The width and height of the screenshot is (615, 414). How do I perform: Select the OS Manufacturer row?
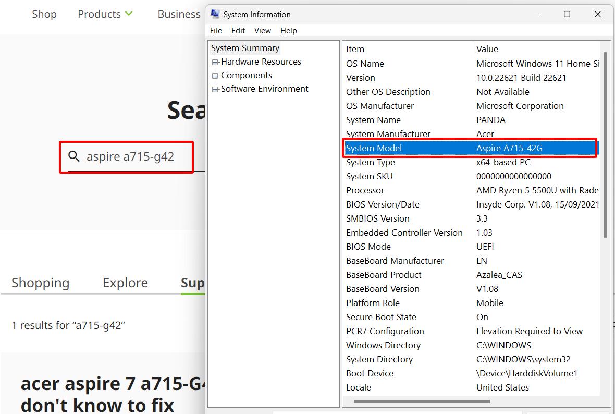point(472,106)
